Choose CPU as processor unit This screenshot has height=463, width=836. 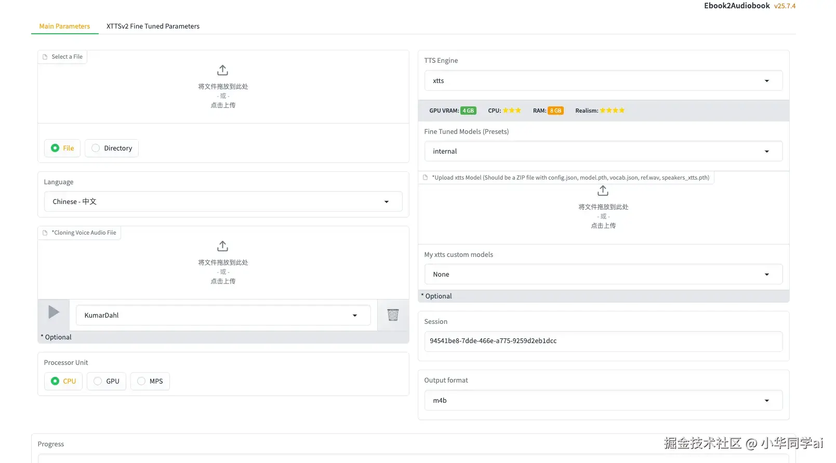tap(63, 381)
